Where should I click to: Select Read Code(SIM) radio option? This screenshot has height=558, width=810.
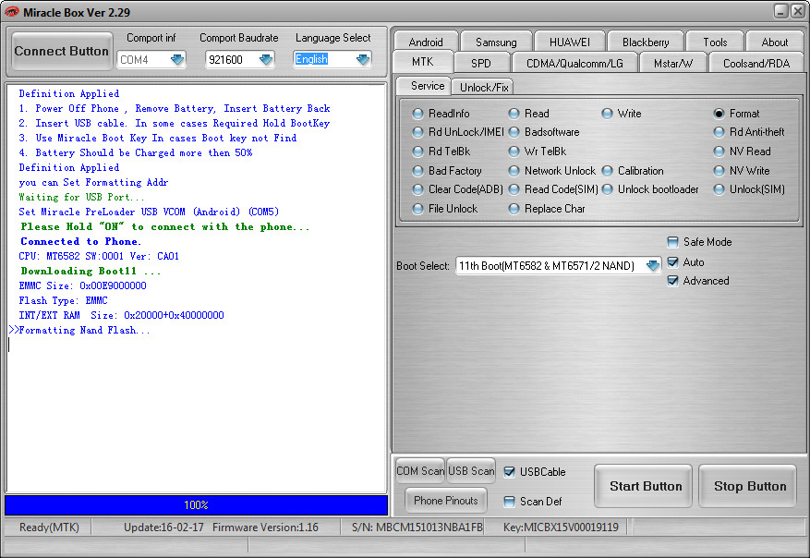point(553,189)
